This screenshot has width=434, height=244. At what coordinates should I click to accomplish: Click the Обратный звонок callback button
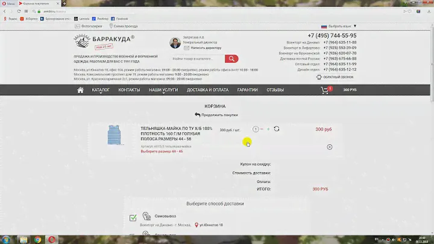[336, 77]
